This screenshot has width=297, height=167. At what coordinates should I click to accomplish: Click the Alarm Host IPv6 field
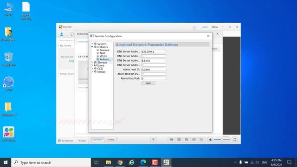click(x=154, y=74)
